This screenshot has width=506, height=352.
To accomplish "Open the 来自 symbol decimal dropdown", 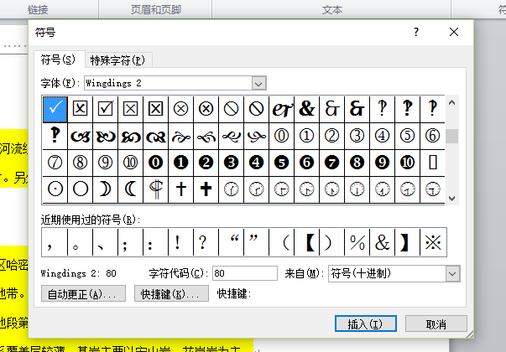I will click(452, 274).
